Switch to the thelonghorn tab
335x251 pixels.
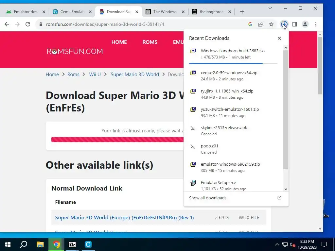click(212, 12)
